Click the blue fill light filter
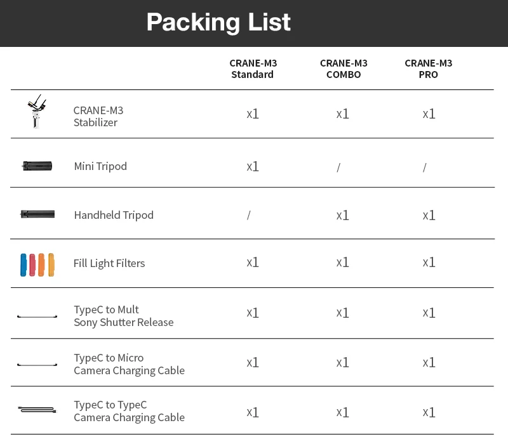 pos(23,264)
